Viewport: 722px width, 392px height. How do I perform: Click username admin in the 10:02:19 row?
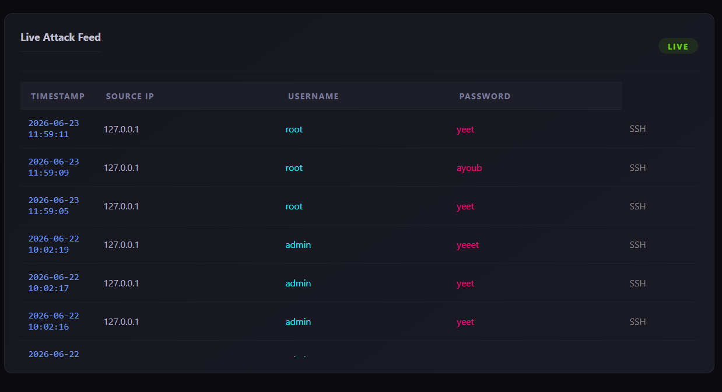pyautogui.click(x=298, y=245)
